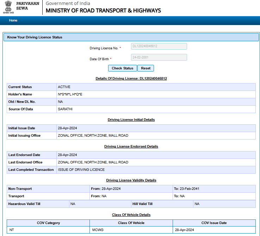Click the Know Your Driving Licence Status header
260x236 pixels.
(35, 37)
